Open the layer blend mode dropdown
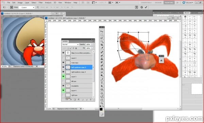204x123 pixels. point(70,44)
